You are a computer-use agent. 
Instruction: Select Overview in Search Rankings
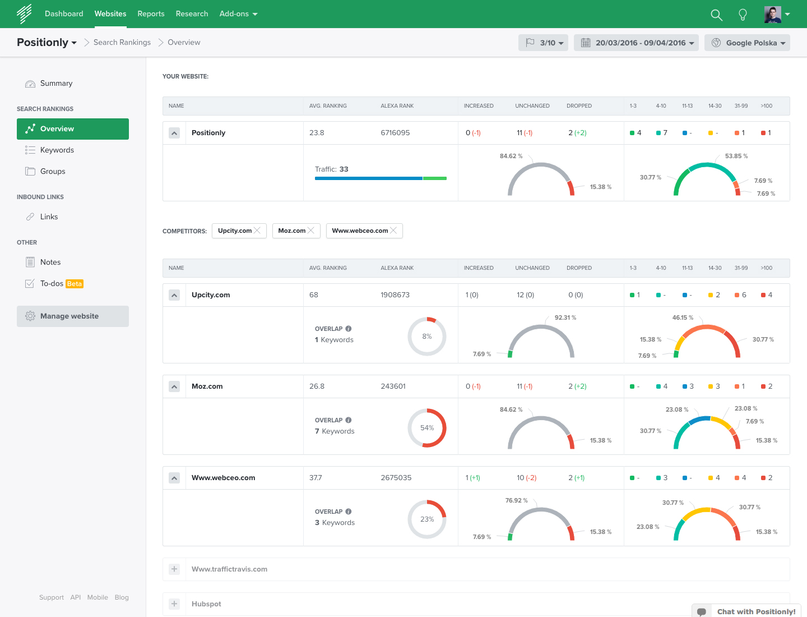[x=73, y=129]
